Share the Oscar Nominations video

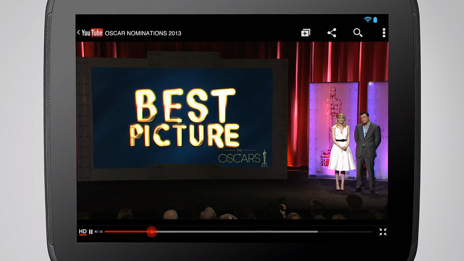(x=332, y=33)
